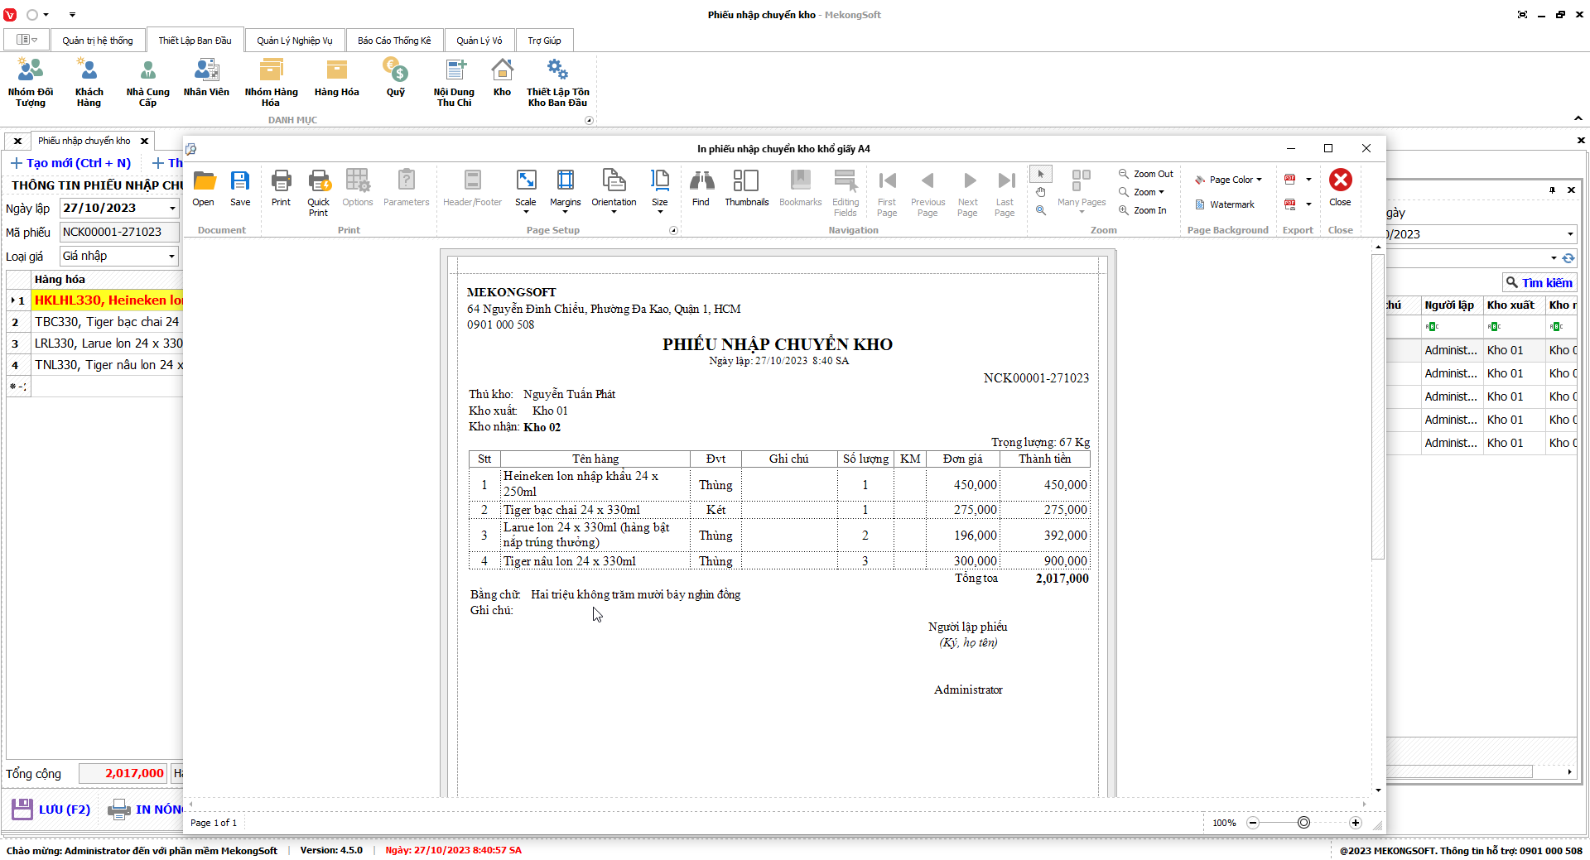Select the pointer cursor tool
The height and width of the screenshot is (860, 1590).
(x=1041, y=174)
